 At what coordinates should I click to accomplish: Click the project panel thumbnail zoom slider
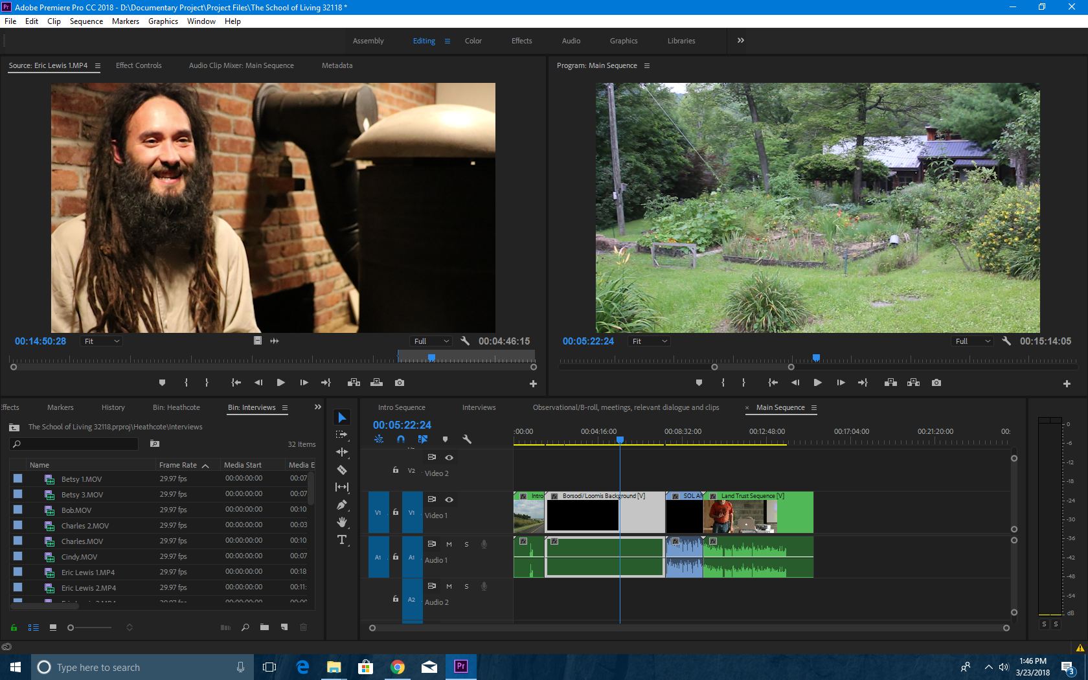(x=71, y=628)
